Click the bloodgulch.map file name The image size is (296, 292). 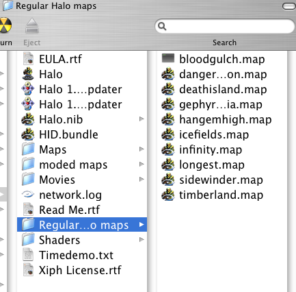point(222,60)
